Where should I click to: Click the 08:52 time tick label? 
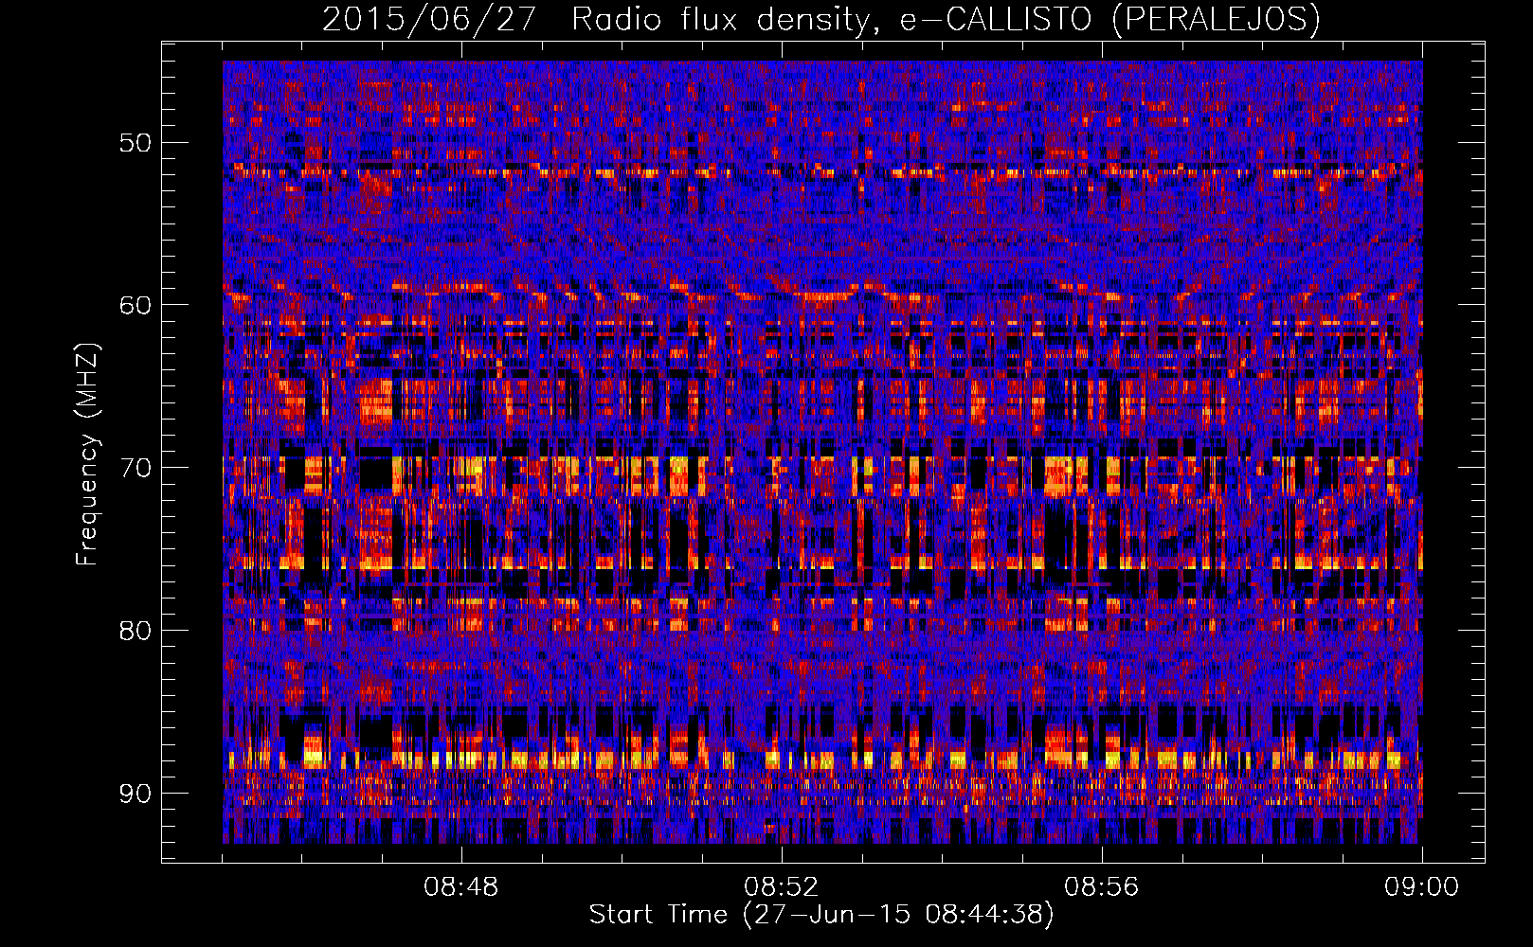[x=782, y=887]
